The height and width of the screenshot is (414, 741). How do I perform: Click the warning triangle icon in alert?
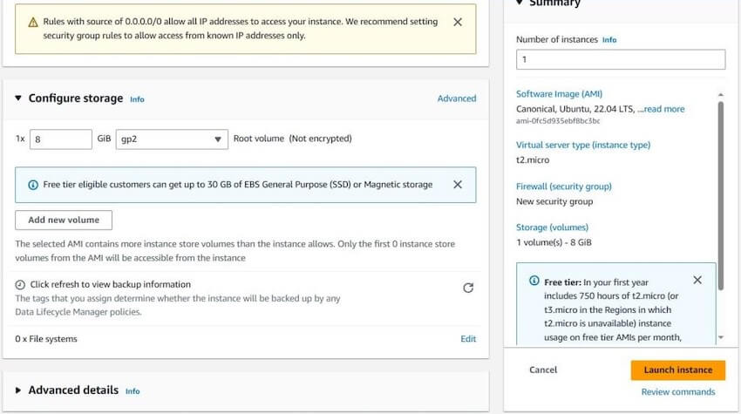coord(33,22)
